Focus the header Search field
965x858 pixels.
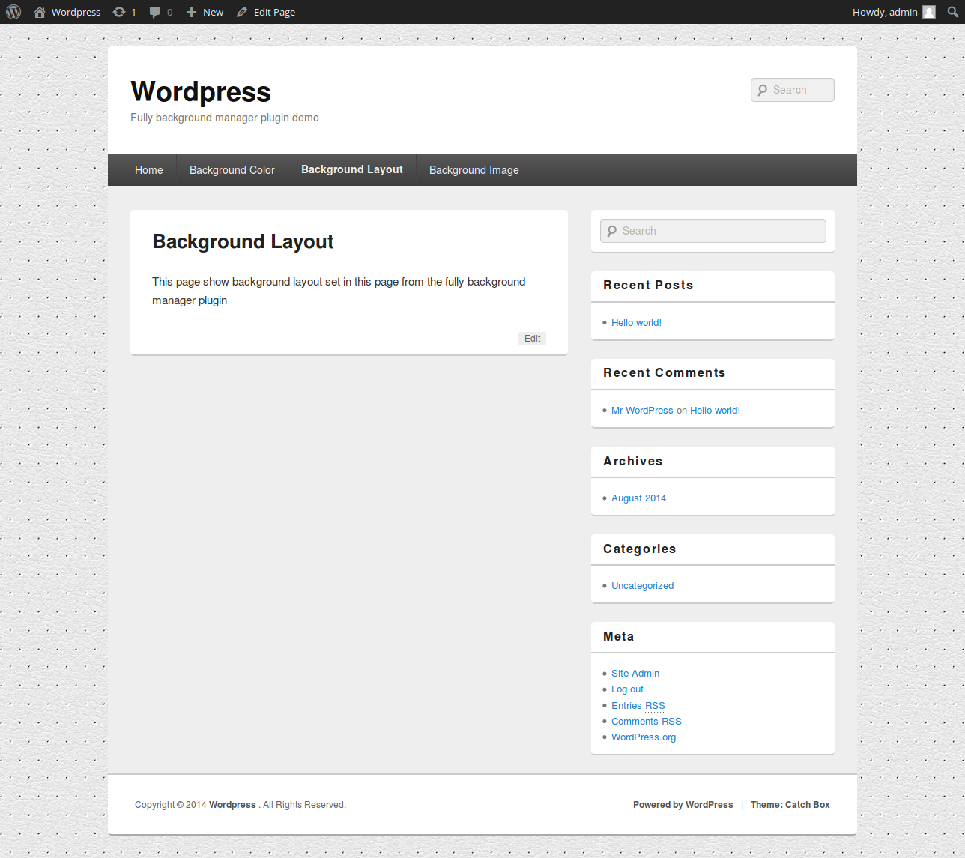(793, 90)
